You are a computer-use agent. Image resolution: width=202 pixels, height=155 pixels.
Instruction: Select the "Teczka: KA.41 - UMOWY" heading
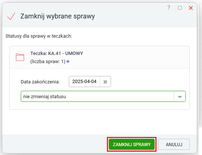point(57,54)
